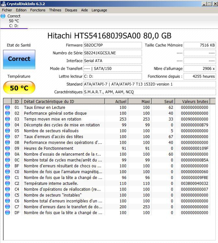
Task: Open the Fichier menu
Action: pos(7,10)
